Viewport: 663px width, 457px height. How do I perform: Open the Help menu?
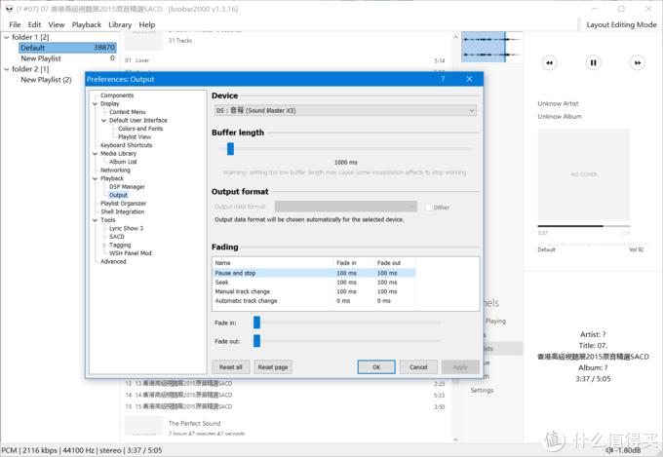click(x=147, y=24)
